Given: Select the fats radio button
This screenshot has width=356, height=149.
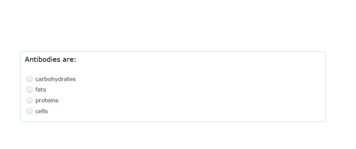Looking at the screenshot, I should (29, 90).
